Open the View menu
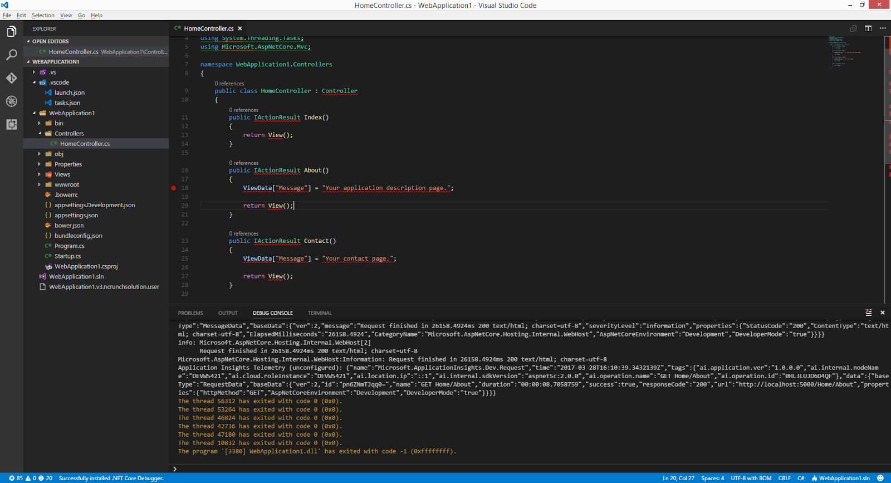Image resolution: width=891 pixels, height=483 pixels. [66, 15]
